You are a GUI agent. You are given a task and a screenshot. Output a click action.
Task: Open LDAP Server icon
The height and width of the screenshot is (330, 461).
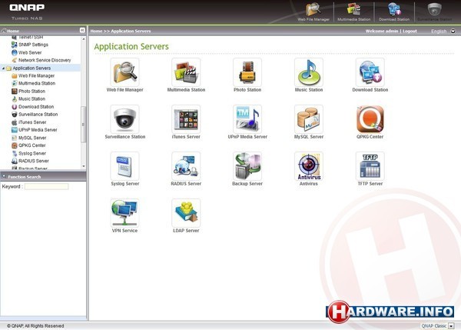[186, 213]
